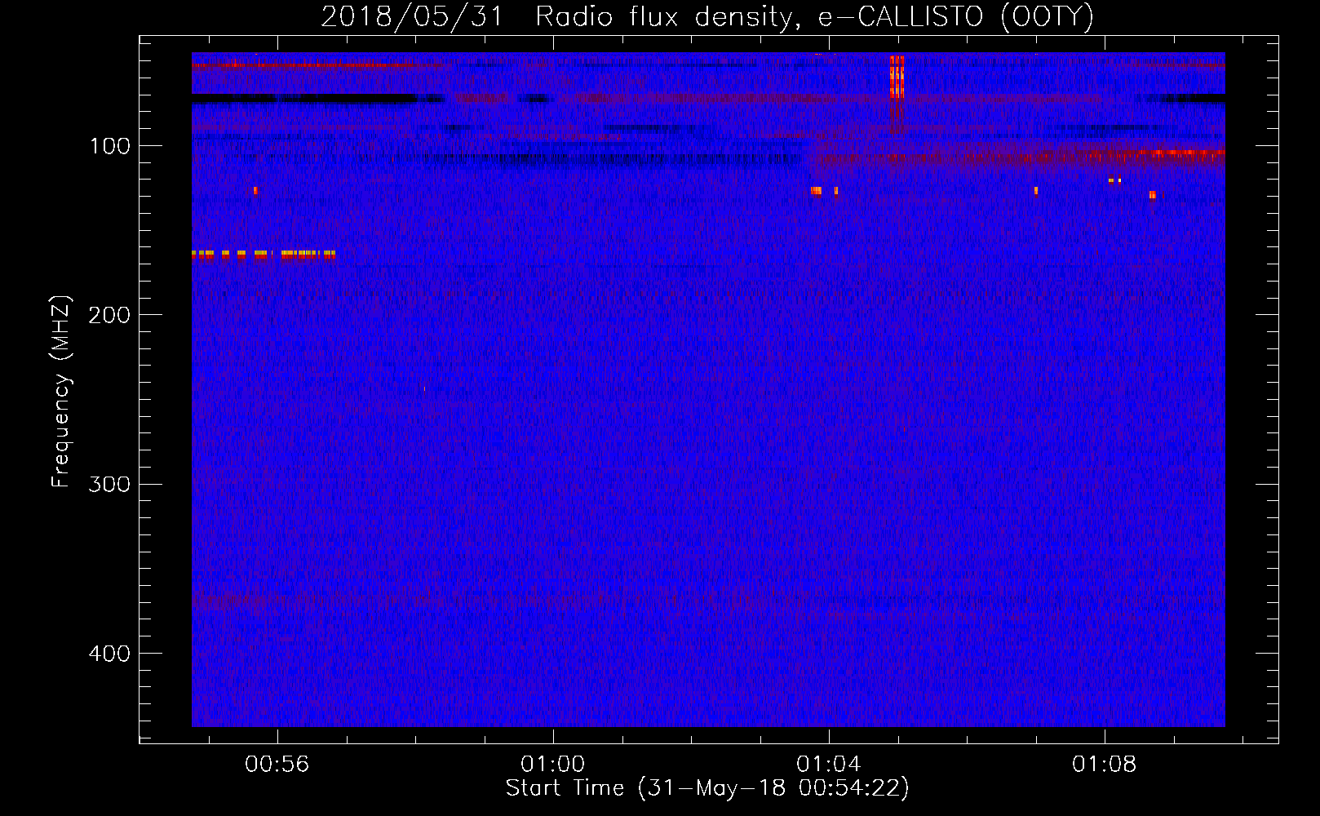Click the 100 frequency tick label
The height and width of the screenshot is (816, 1320).
pyautogui.click(x=110, y=146)
